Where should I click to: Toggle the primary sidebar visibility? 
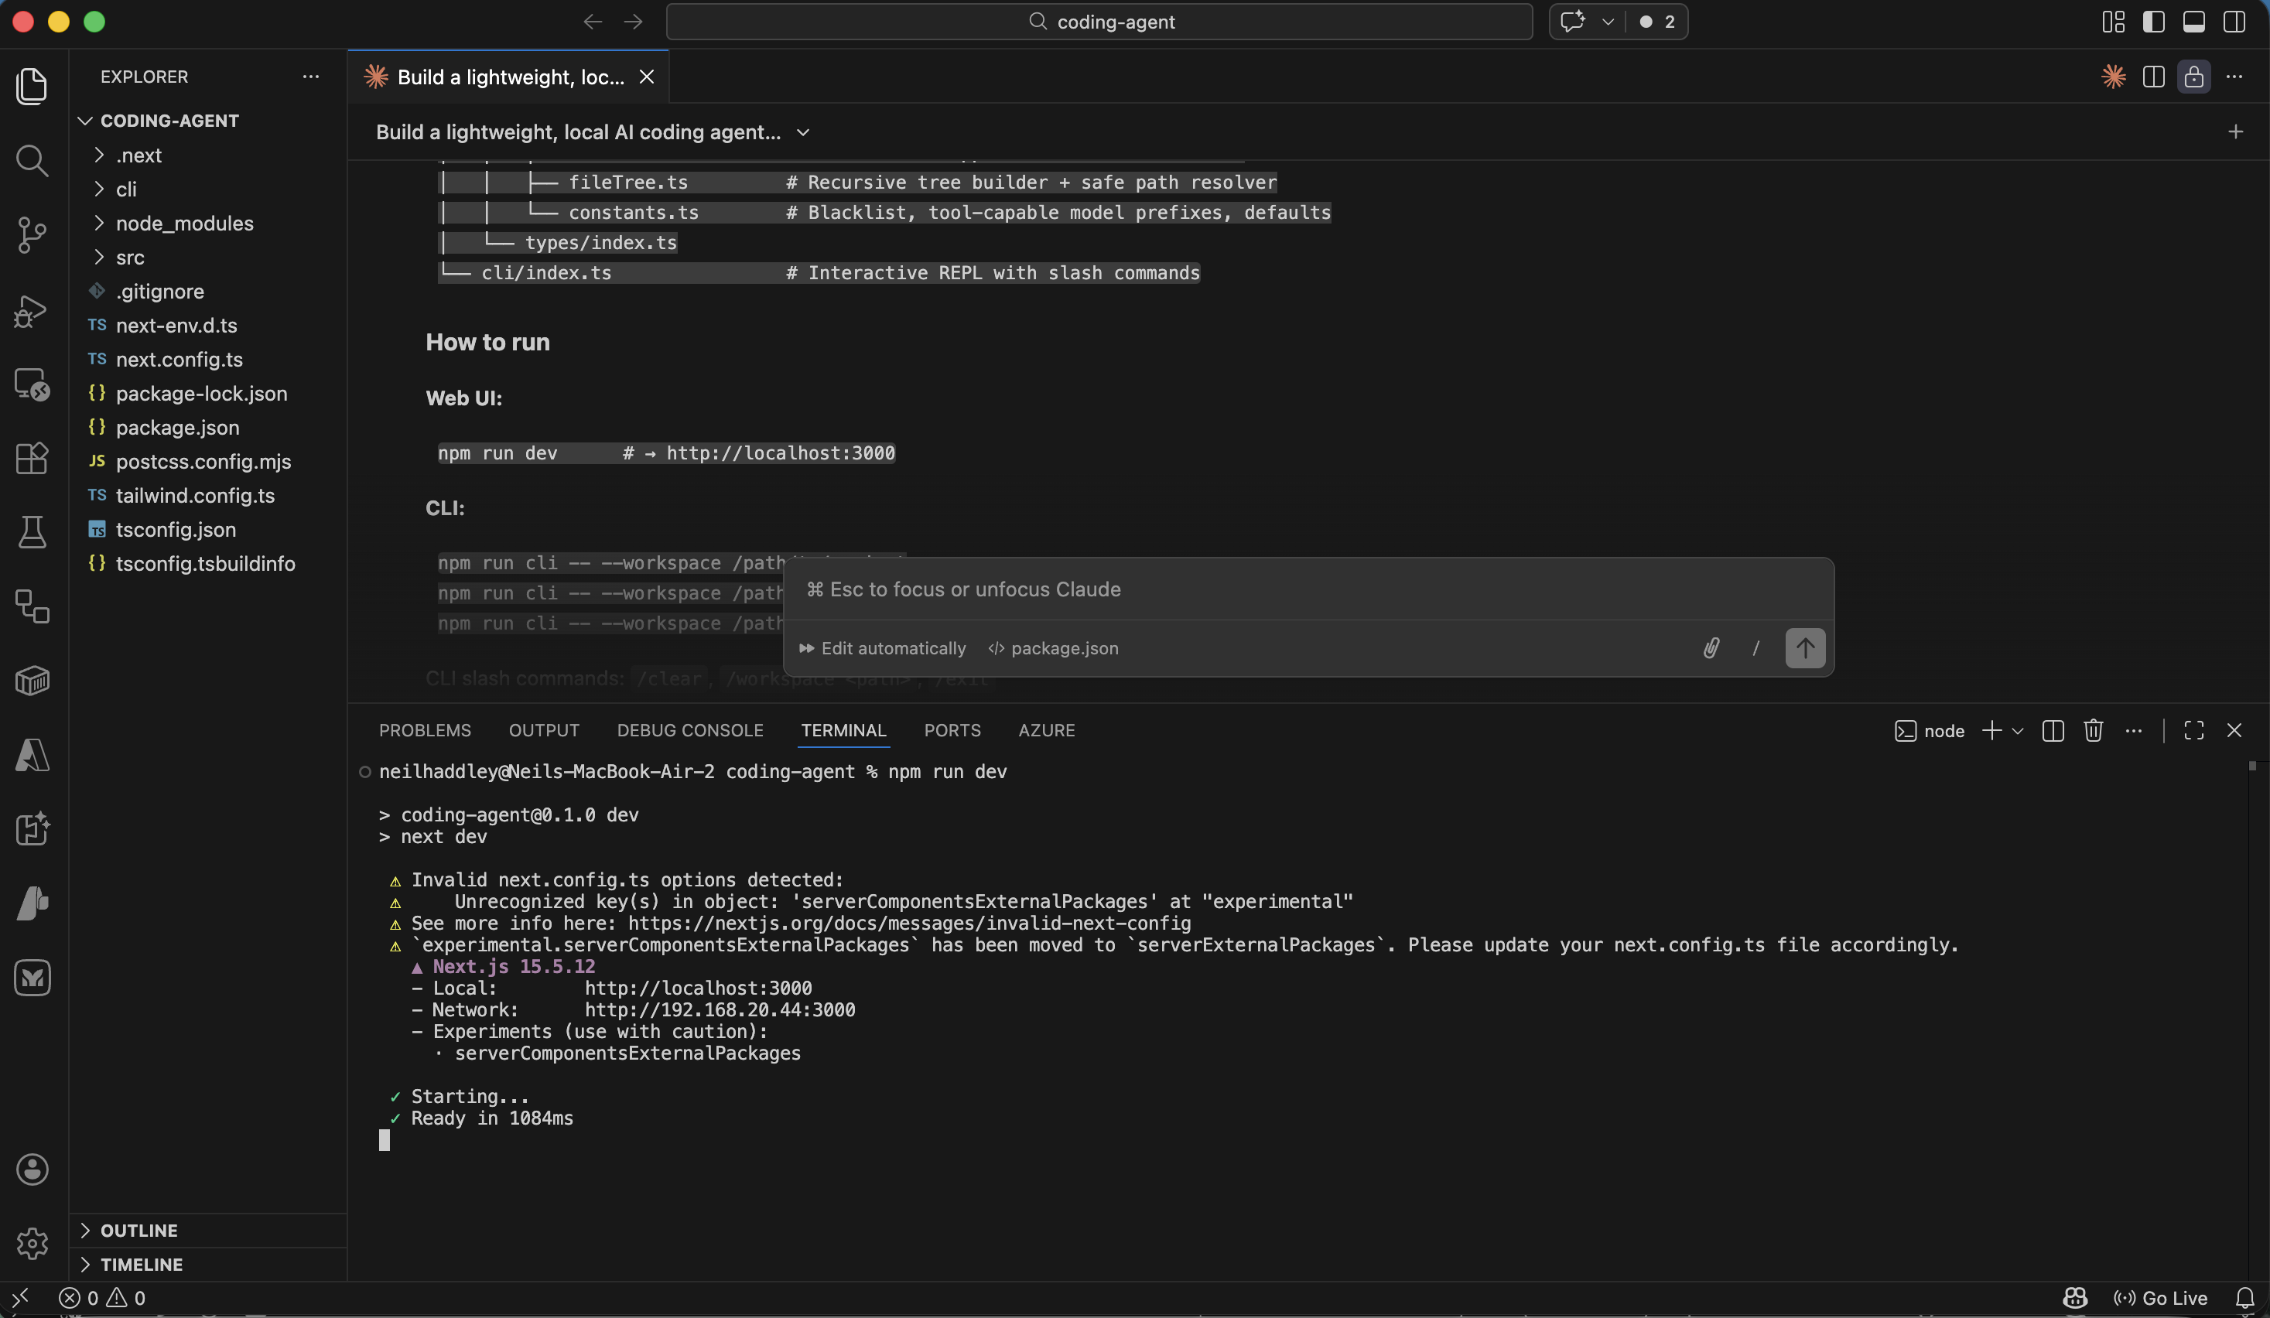tap(2154, 22)
